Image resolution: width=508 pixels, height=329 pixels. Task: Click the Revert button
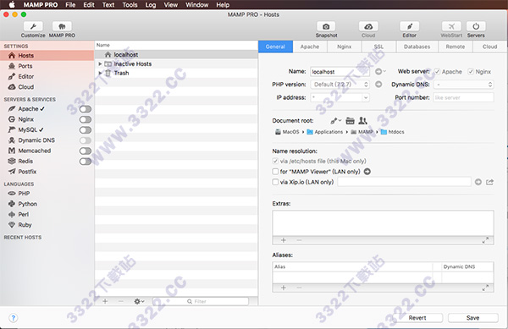point(417,318)
